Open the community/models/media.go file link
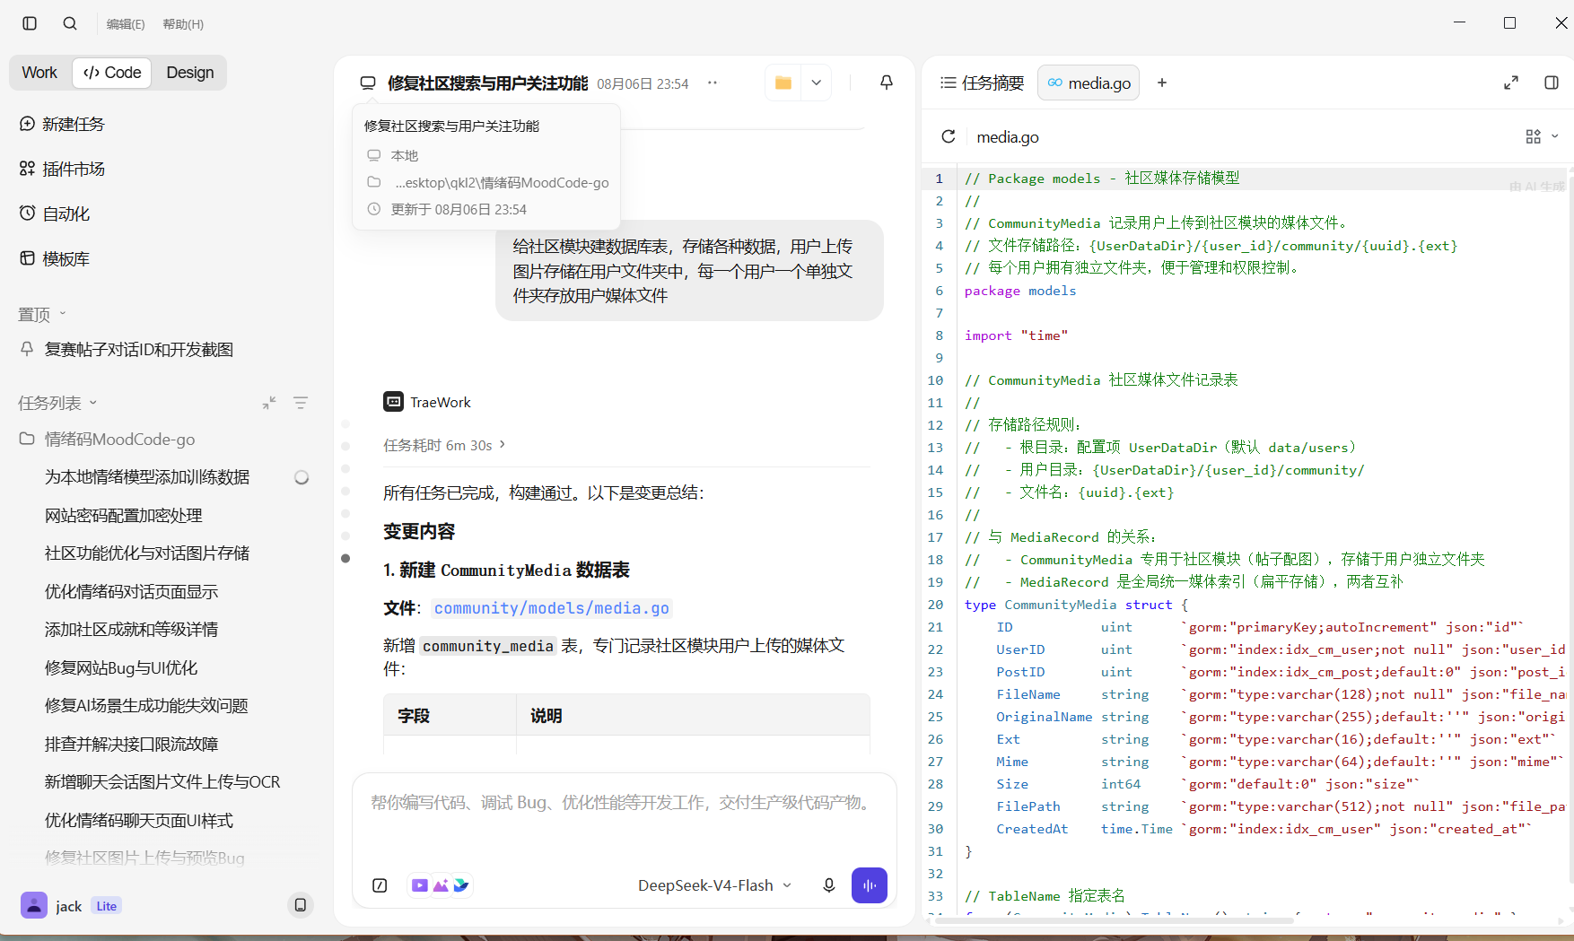Screen dimensions: 1574x941 [552, 608]
